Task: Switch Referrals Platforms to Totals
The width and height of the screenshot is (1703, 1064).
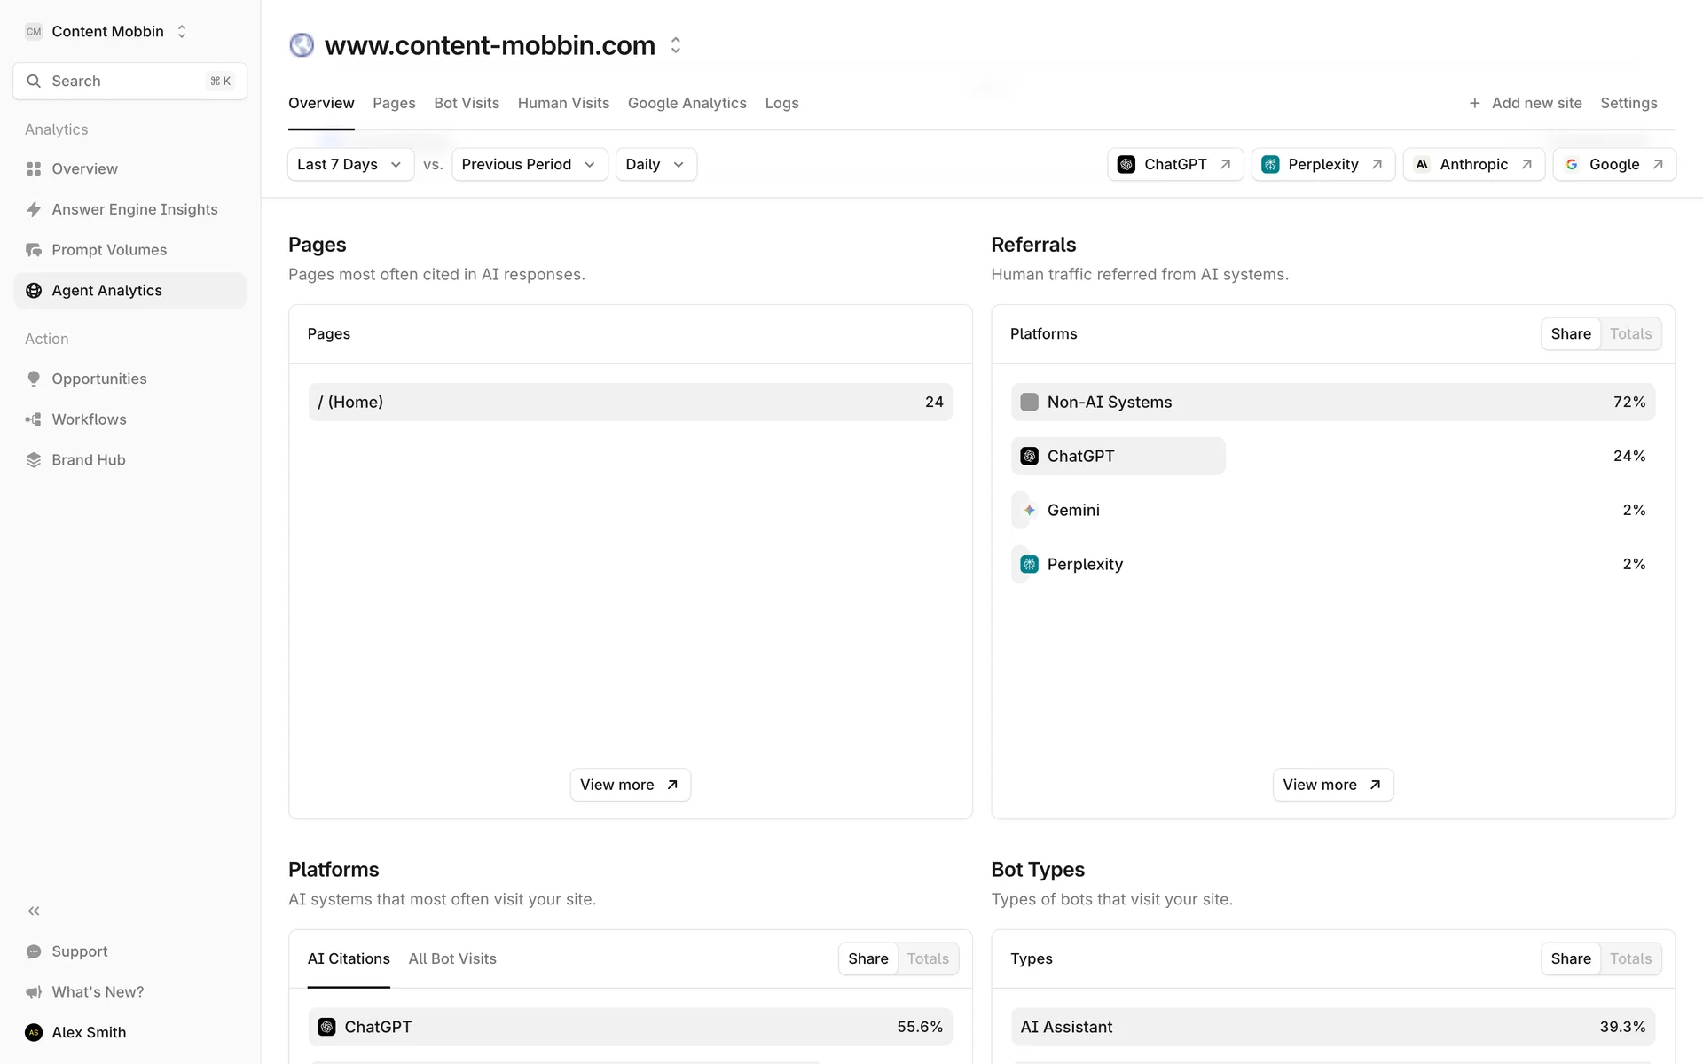Action: coord(1630,334)
